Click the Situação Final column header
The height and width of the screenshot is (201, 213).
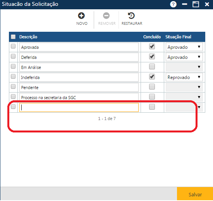[178, 37]
